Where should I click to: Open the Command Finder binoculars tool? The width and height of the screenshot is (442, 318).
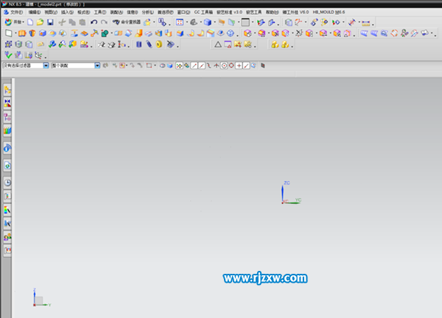pos(126,22)
